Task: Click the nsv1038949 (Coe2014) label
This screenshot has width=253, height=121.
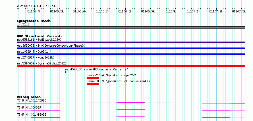Action: [34, 51]
